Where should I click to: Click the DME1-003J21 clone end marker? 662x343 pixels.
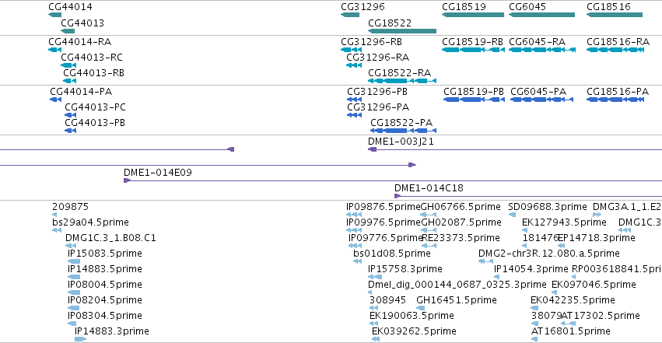[372, 149]
